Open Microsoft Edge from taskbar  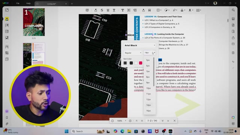122,131
